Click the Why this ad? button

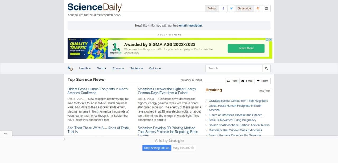[184, 148]
